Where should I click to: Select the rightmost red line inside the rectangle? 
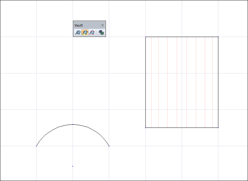(x=213, y=82)
